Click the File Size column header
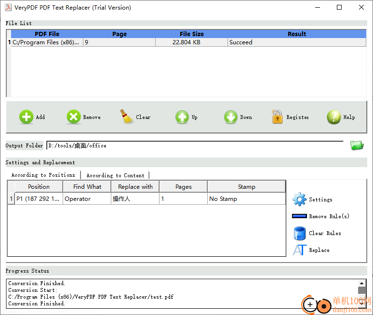The width and height of the screenshot is (373, 315). coord(191,34)
